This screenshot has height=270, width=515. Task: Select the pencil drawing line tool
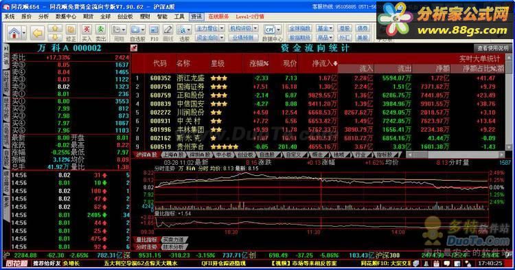point(168,30)
